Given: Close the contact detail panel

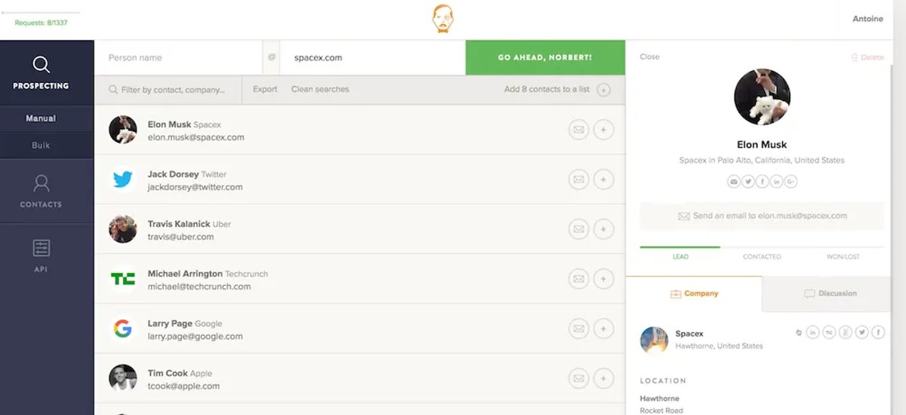Looking at the screenshot, I should pos(649,57).
